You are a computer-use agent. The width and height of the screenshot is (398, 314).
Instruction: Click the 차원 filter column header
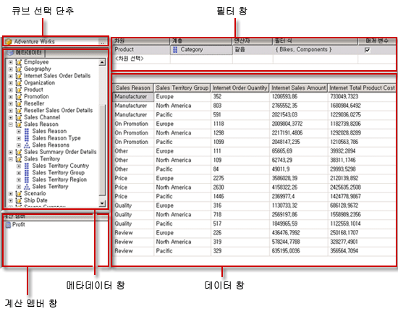pyautogui.click(x=141, y=41)
